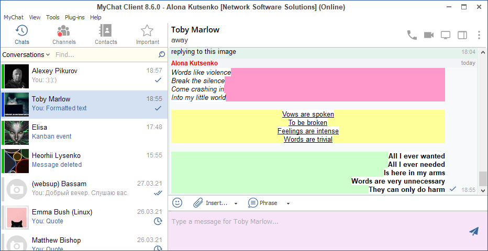Select the Toby Marlow conversation

pos(84,105)
